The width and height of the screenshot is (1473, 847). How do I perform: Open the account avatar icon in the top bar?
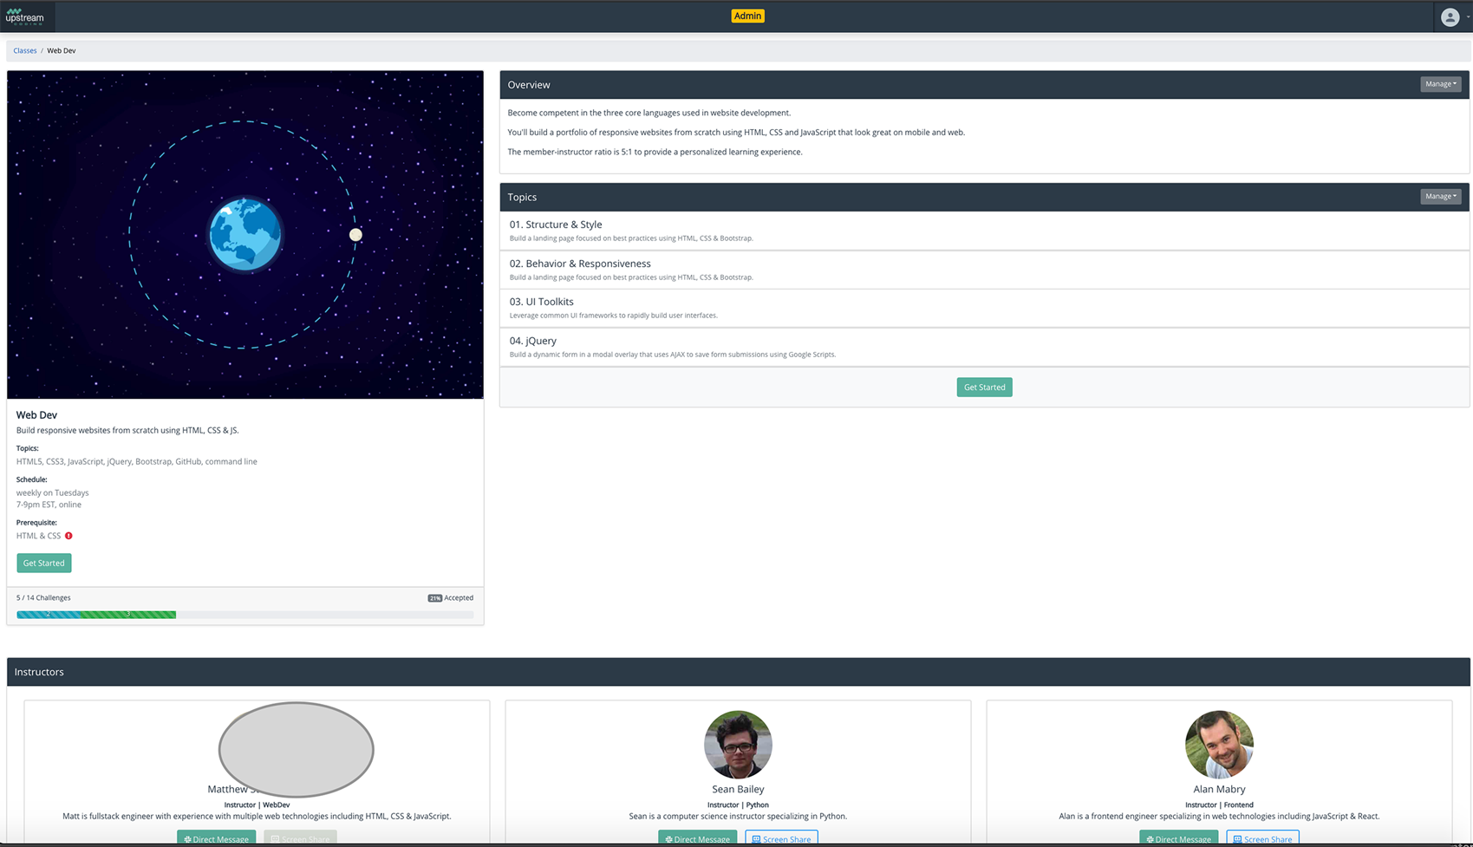point(1450,16)
